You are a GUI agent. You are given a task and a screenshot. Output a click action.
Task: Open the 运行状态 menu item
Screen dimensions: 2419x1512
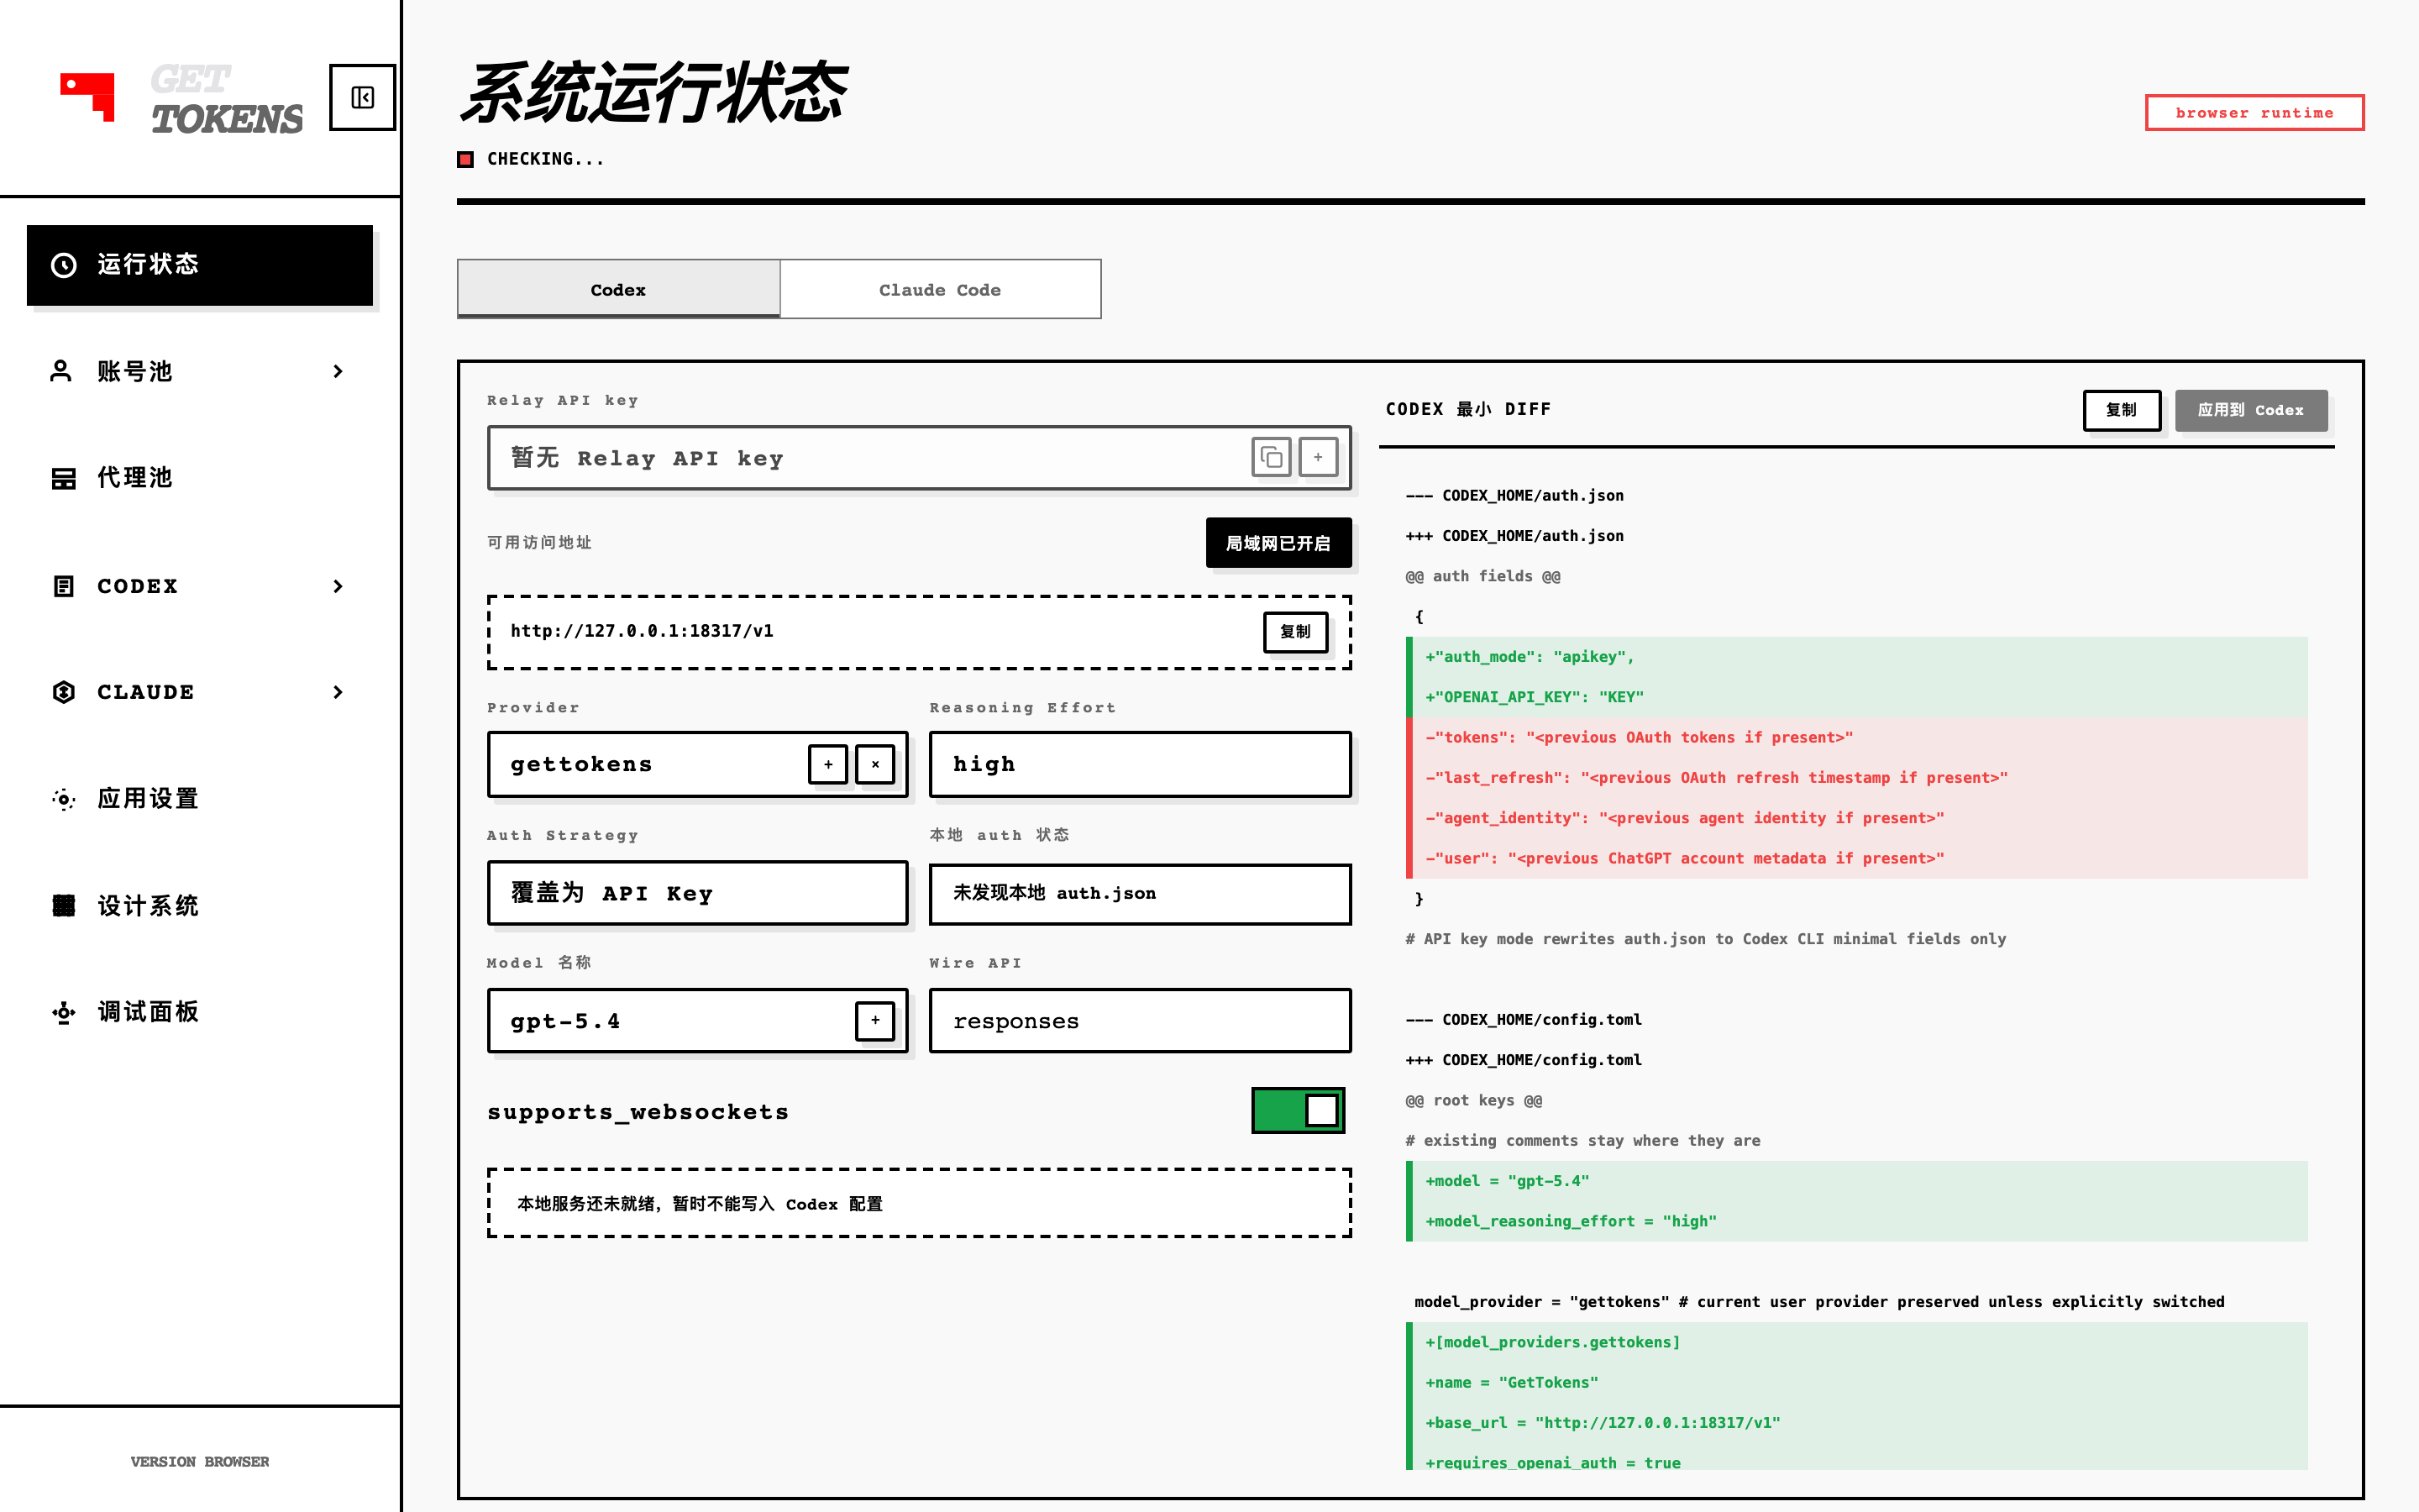coord(200,265)
